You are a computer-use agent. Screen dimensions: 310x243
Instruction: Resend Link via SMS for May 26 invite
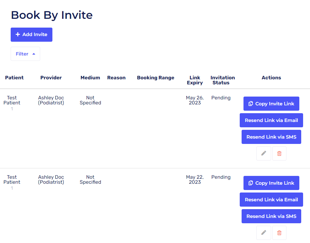tap(271, 137)
